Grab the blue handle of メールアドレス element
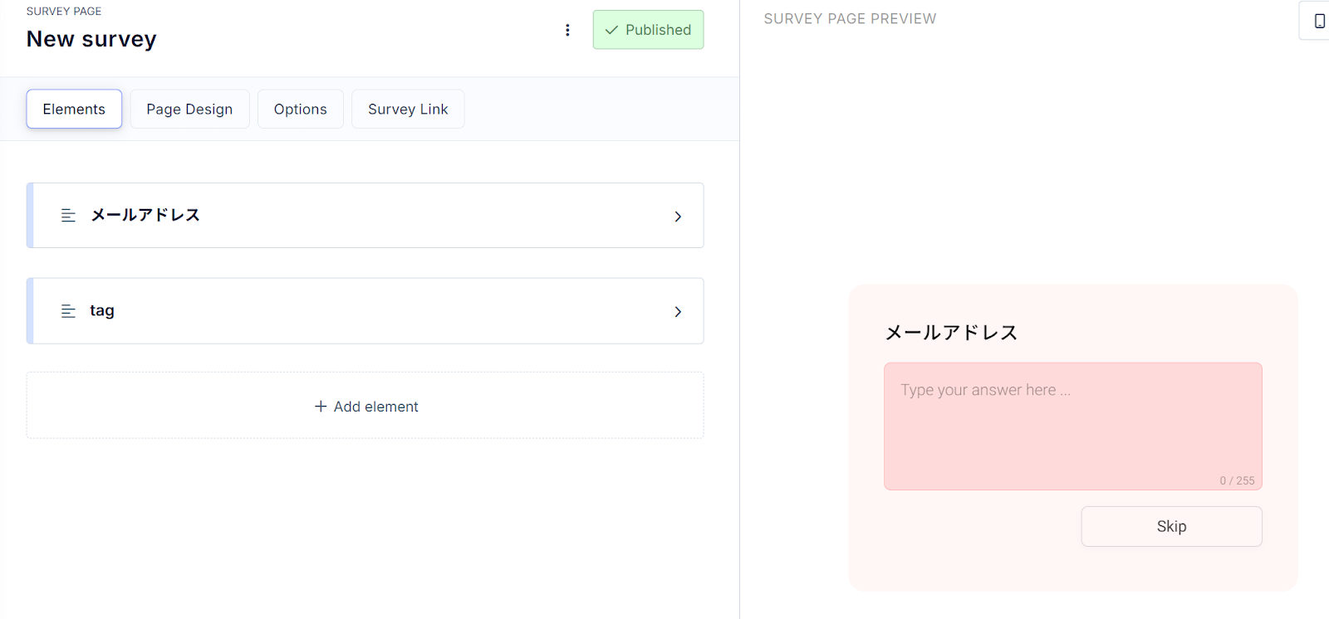This screenshot has width=1329, height=619. (30, 215)
